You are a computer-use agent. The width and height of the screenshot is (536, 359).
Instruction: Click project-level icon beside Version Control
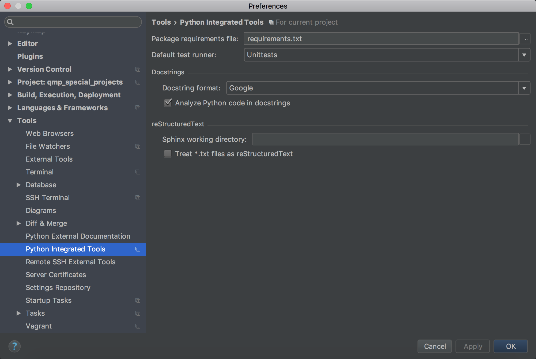point(138,69)
